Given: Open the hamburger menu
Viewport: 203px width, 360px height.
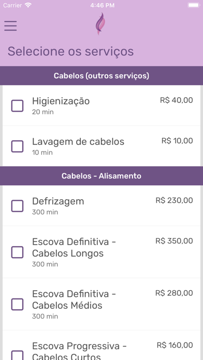Looking at the screenshot, I should (x=10, y=26).
